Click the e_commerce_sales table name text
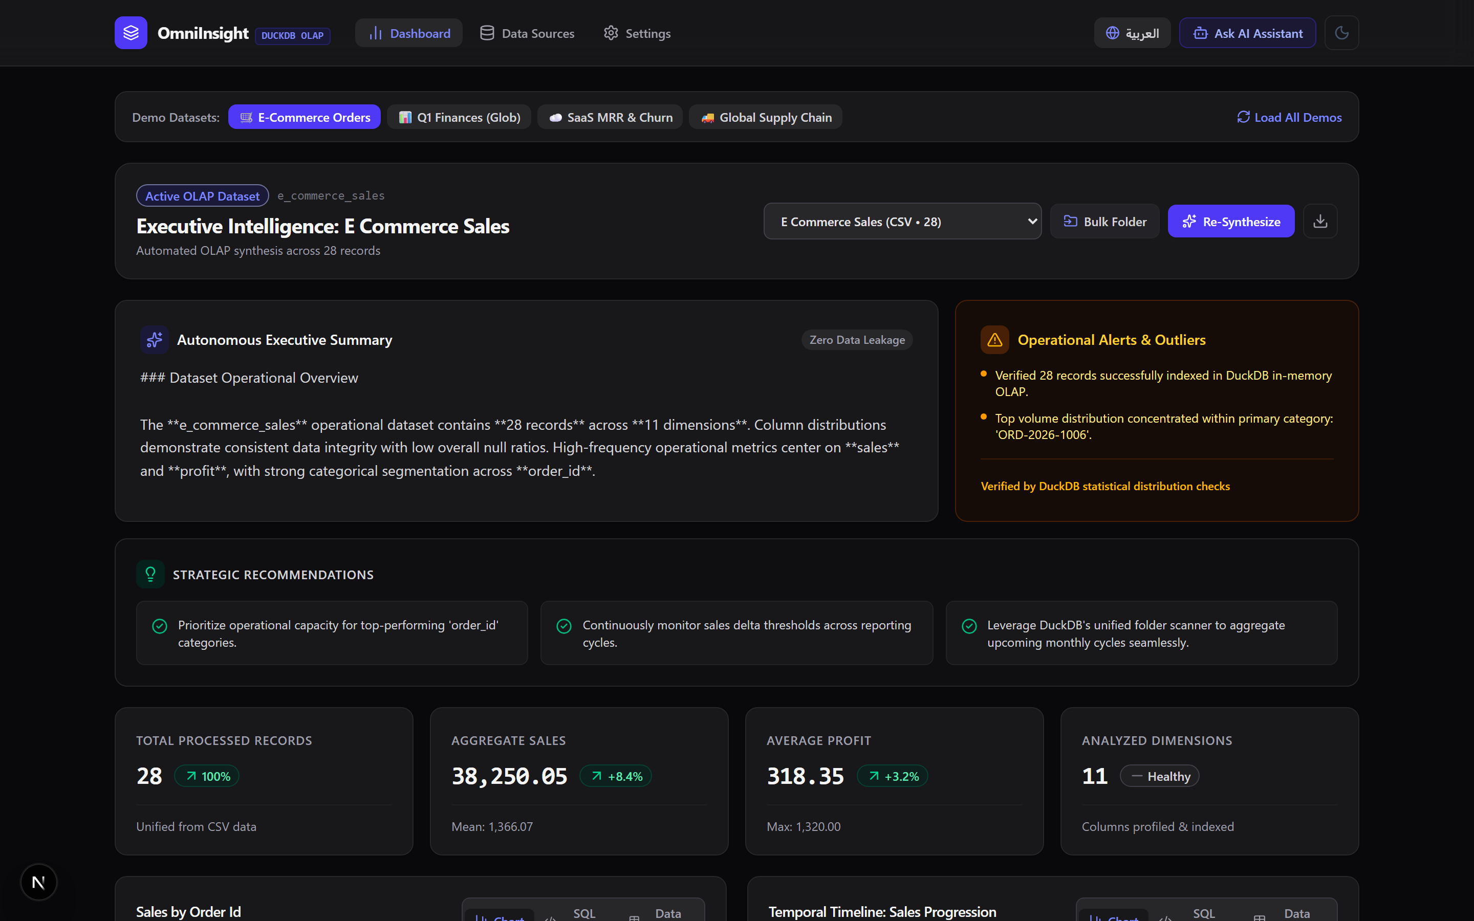Viewport: 1474px width, 921px height. tap(331, 195)
